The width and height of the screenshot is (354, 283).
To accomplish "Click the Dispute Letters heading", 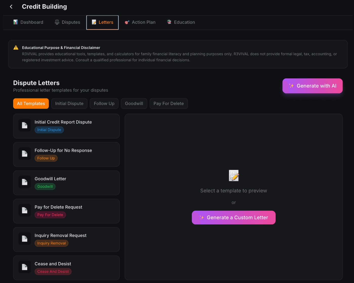I will click(x=36, y=83).
